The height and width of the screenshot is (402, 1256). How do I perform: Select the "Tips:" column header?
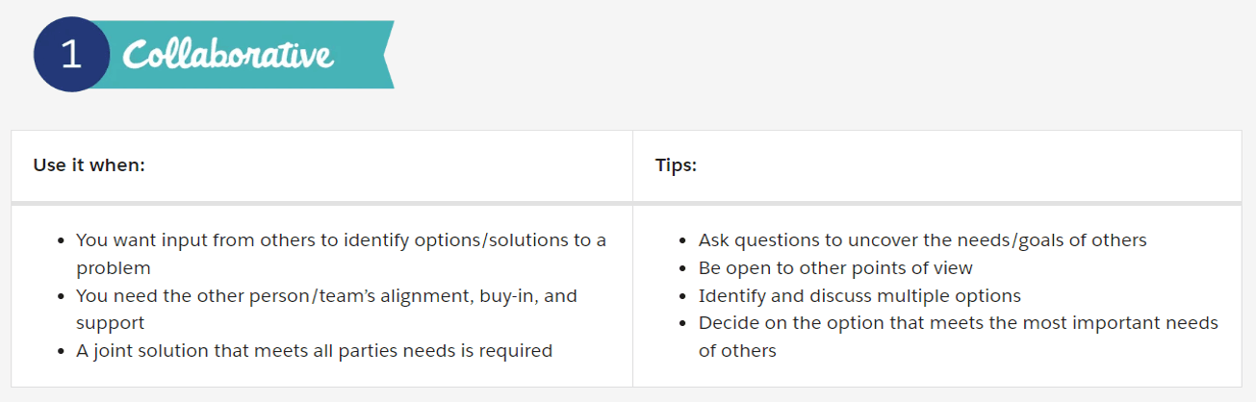pos(676,165)
